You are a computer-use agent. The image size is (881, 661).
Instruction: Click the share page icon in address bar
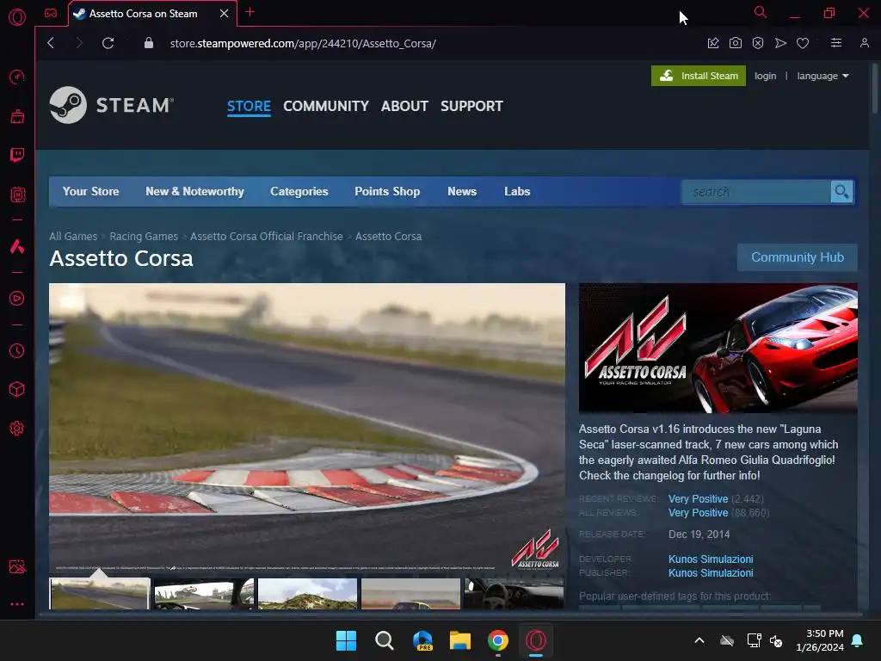pyautogui.click(x=713, y=43)
